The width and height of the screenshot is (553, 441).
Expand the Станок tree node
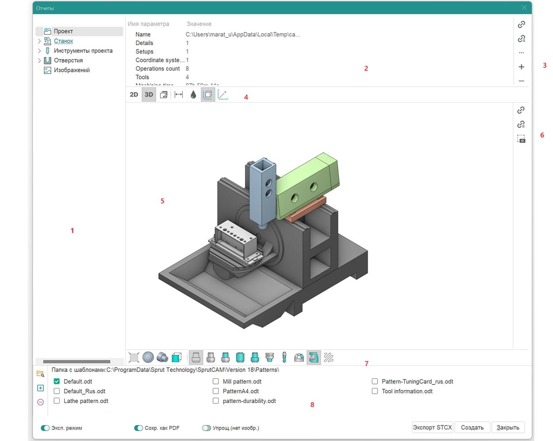(39, 41)
